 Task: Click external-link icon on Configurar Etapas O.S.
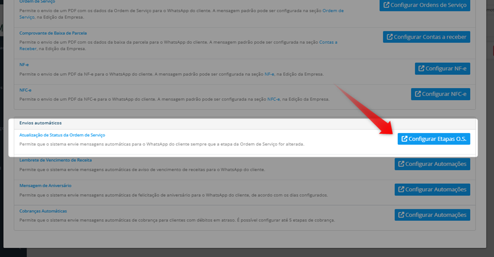(x=404, y=138)
